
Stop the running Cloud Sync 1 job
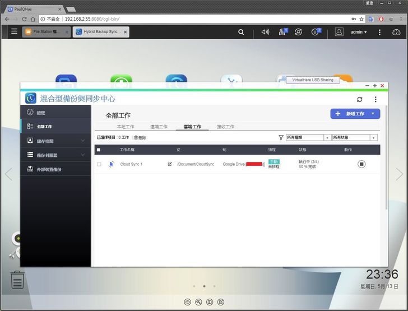pos(361,164)
